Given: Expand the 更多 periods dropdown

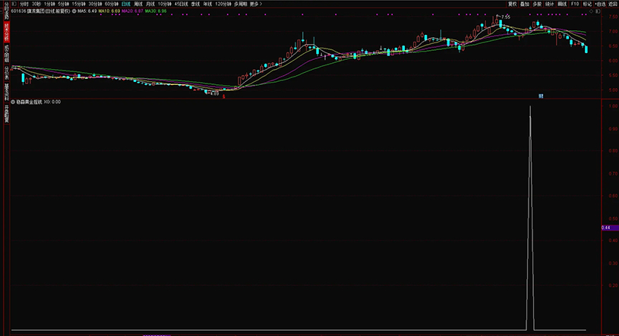Looking at the screenshot, I should pos(256,4).
